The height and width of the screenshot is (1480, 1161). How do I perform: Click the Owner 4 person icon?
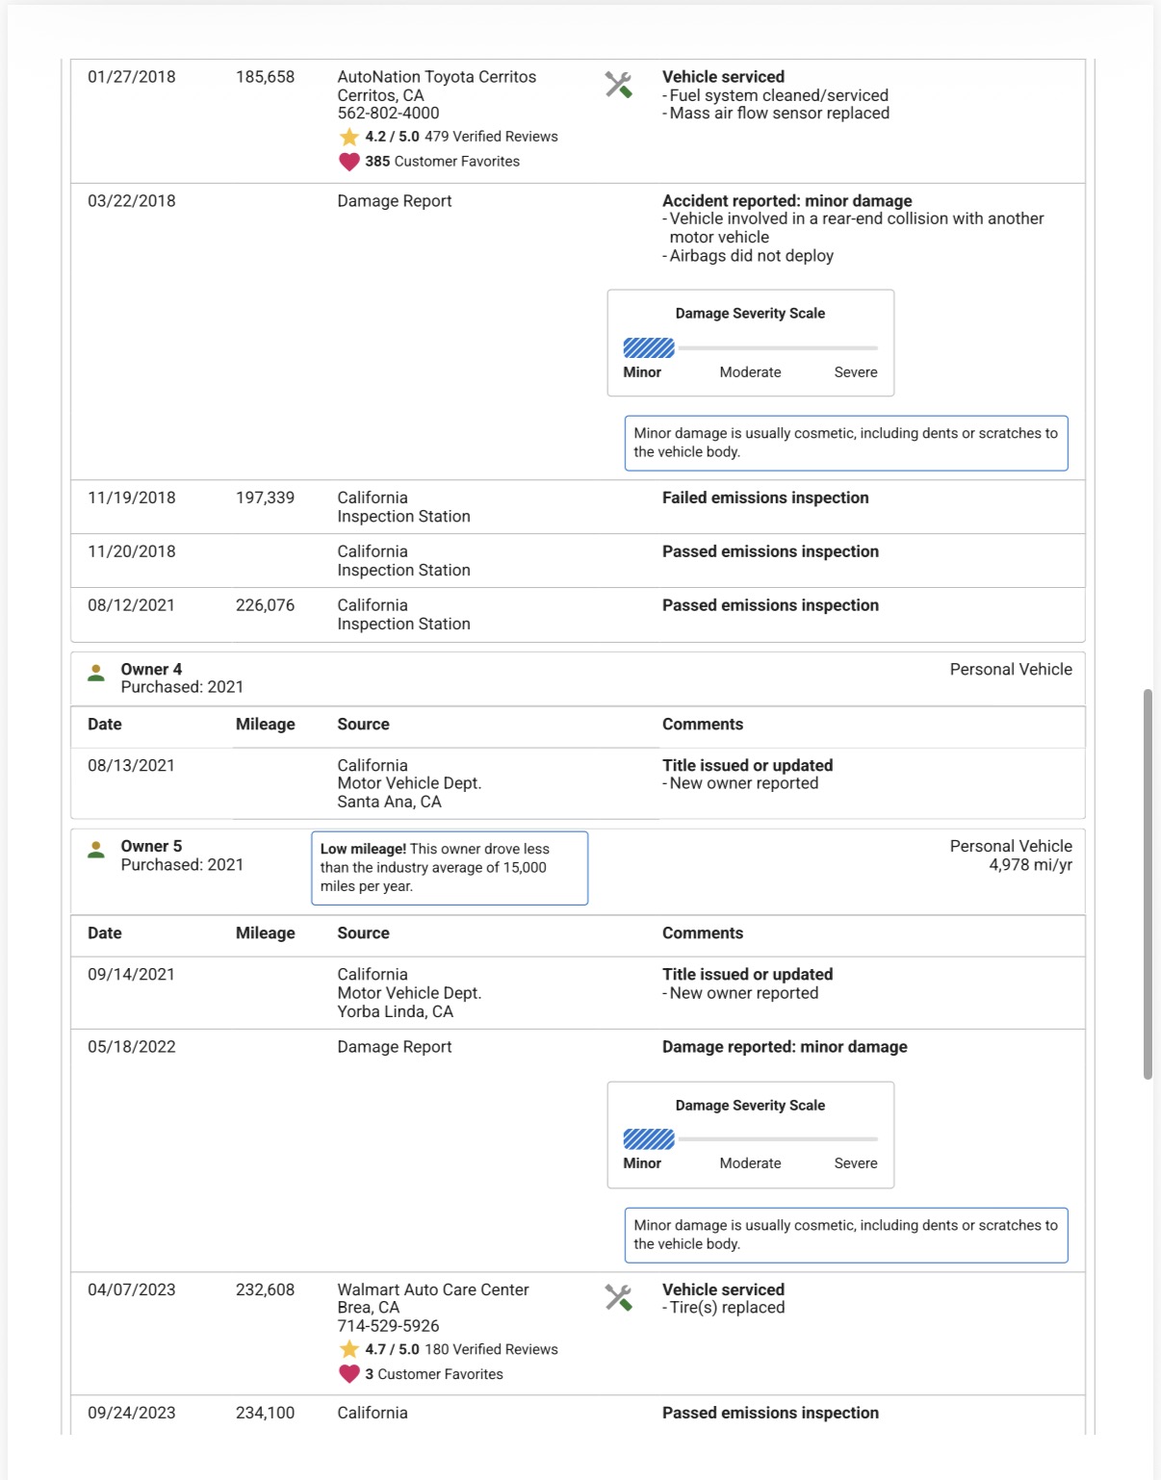(96, 673)
